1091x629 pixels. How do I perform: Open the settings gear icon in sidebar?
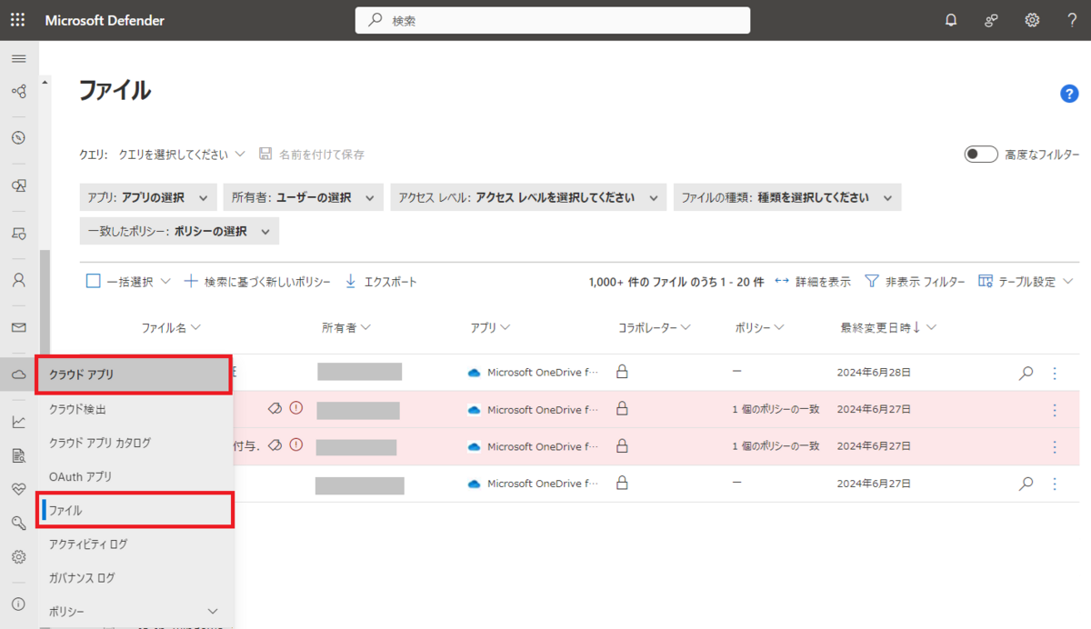[x=18, y=556]
